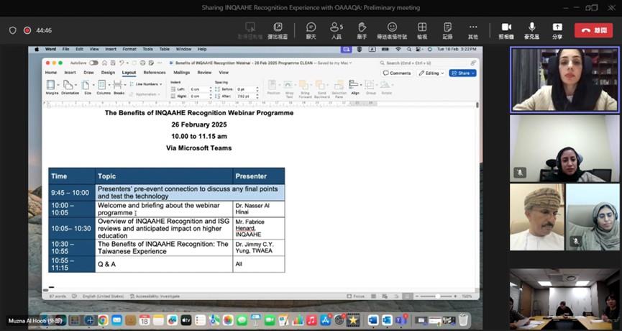The image size is (622, 331).
Task: Change the meeting view layout
Action: (422, 30)
